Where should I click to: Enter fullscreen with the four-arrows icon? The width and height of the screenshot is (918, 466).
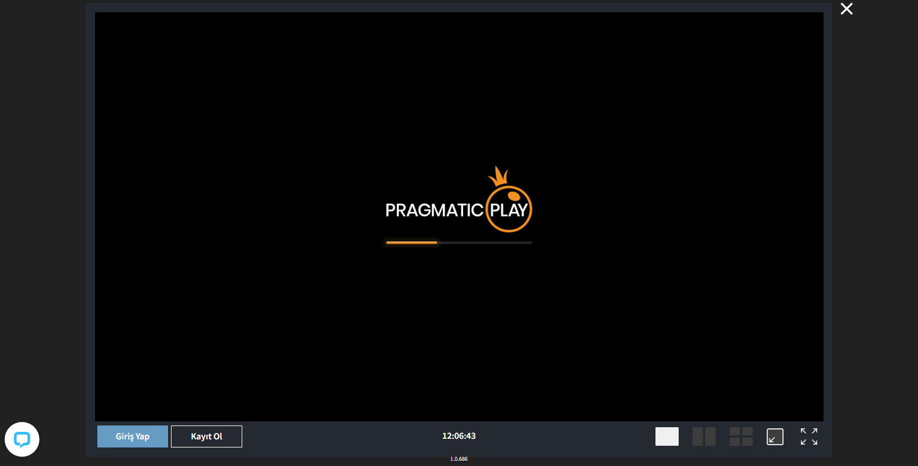click(808, 436)
